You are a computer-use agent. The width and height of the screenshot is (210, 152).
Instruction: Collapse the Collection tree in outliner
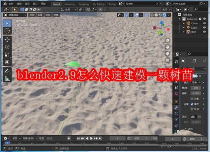(180, 19)
